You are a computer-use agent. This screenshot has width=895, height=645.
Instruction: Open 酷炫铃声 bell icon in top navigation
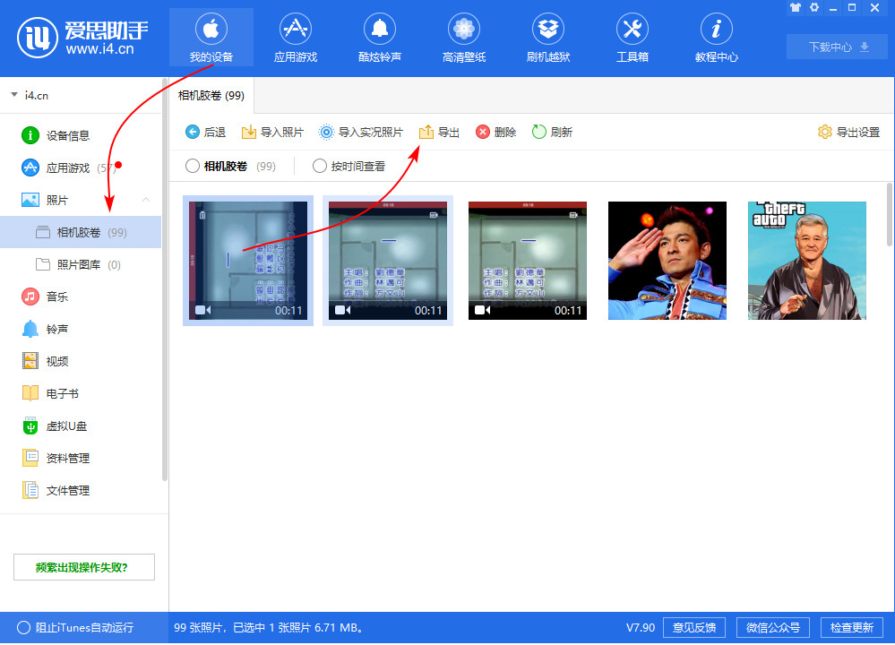(380, 30)
